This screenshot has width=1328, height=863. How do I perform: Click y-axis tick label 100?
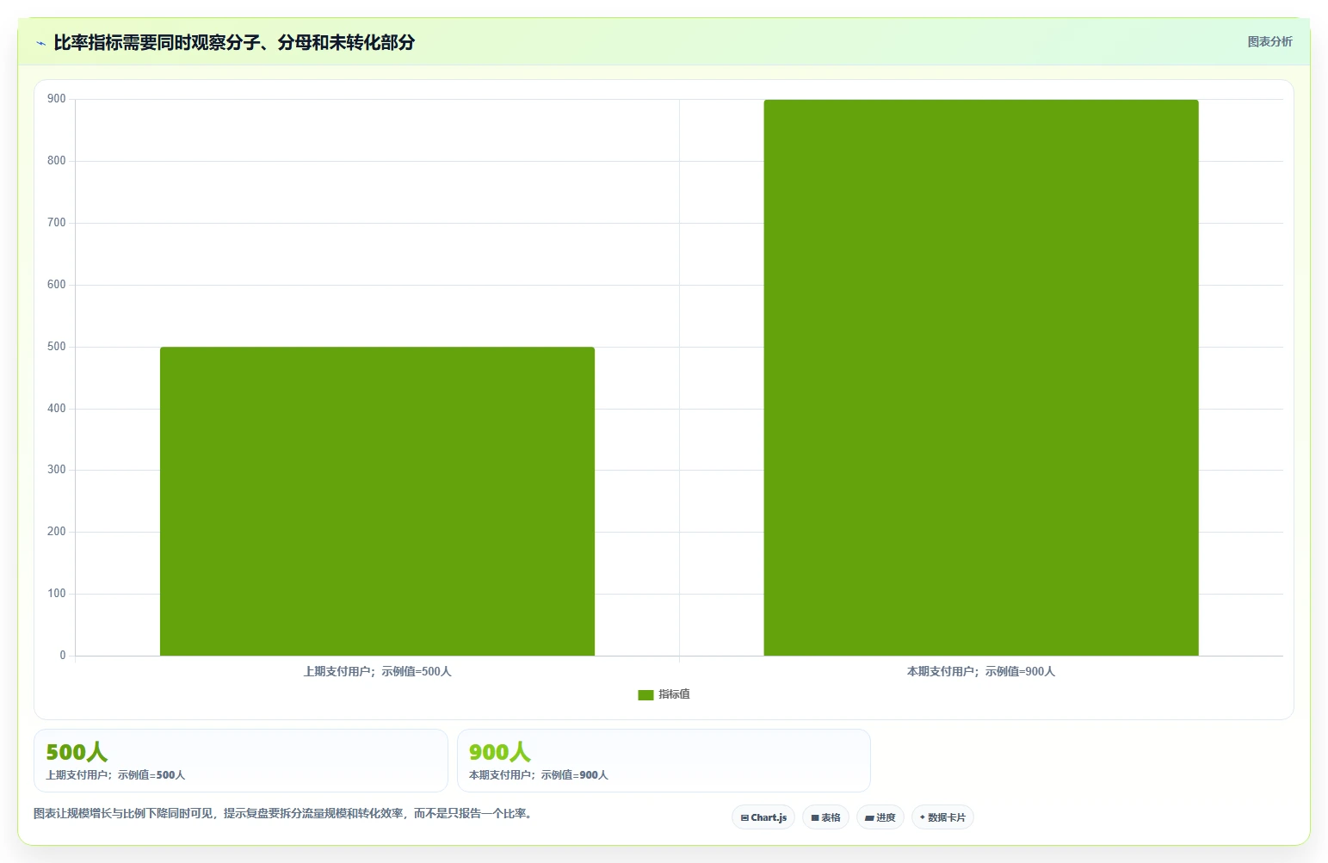click(57, 594)
